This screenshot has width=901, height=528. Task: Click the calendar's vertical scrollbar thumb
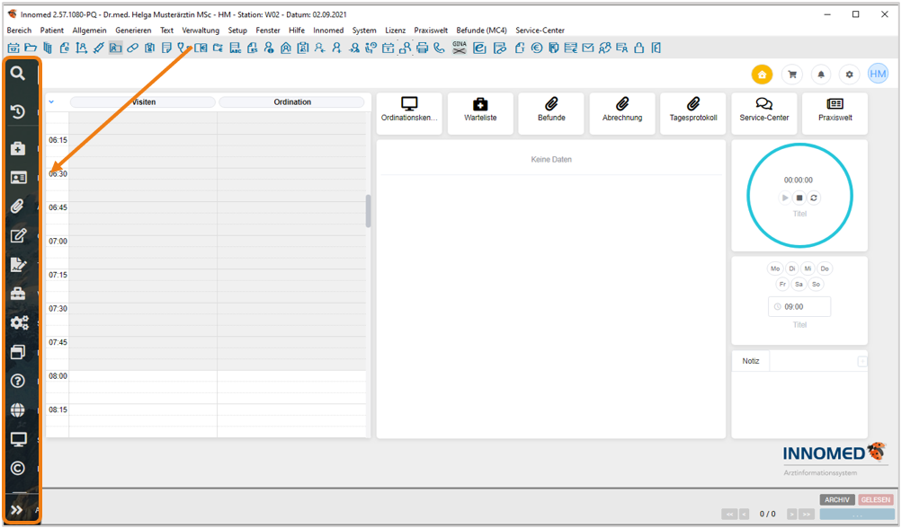(x=369, y=211)
